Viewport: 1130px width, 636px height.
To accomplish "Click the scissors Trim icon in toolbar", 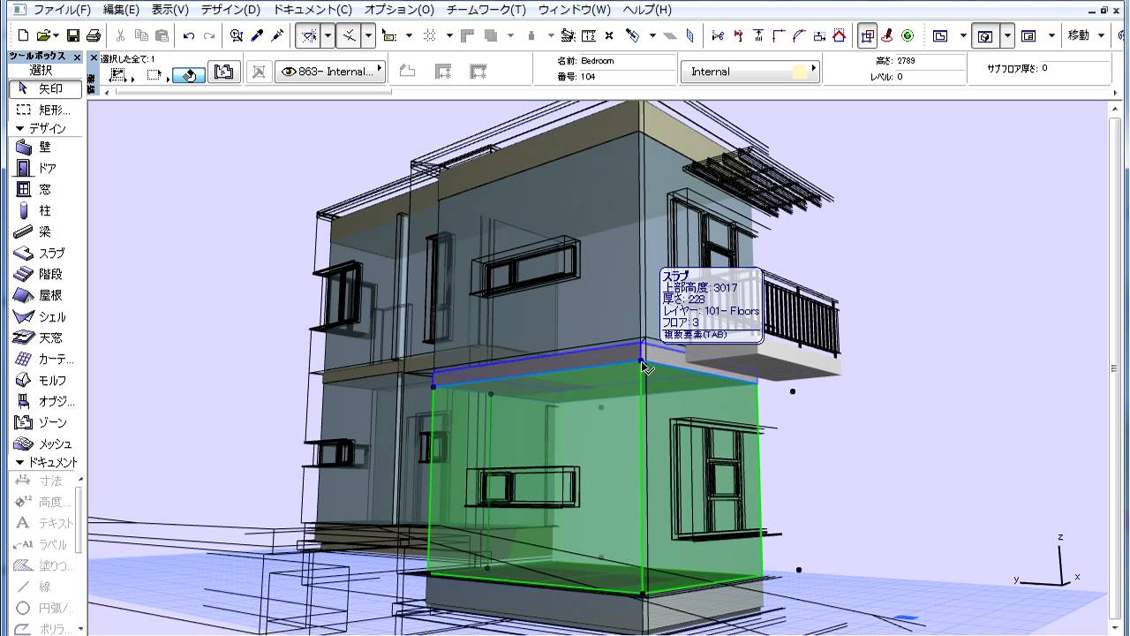I will pos(718,35).
